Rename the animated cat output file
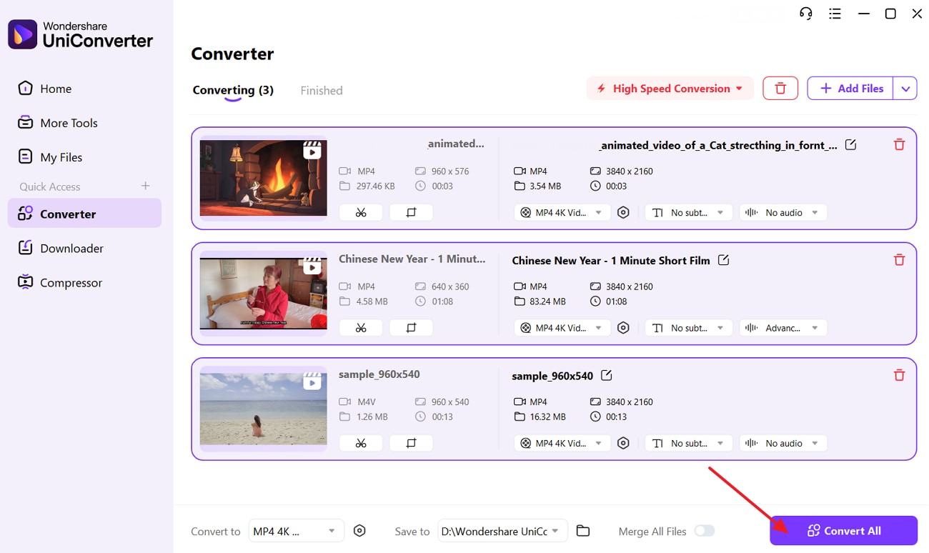This screenshot has height=553, width=929. (x=850, y=145)
